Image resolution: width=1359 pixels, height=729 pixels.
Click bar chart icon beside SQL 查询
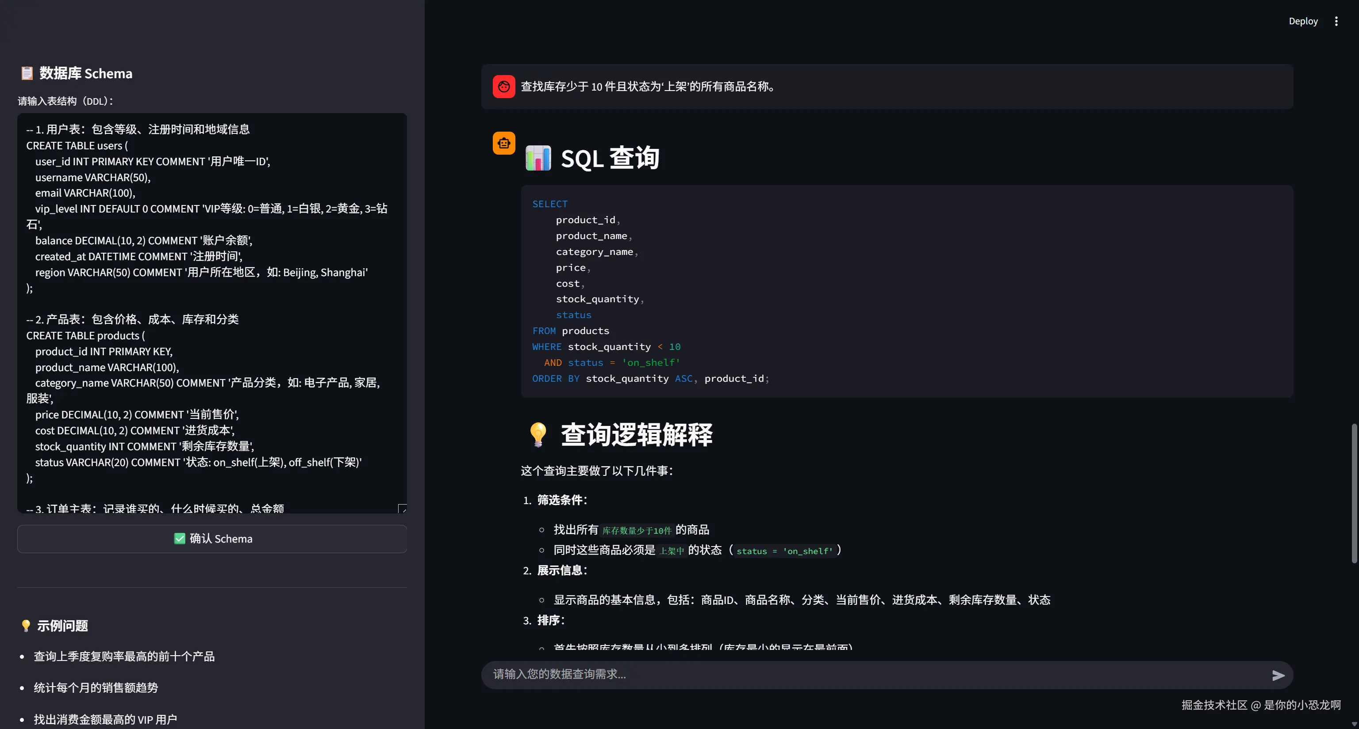(x=538, y=158)
